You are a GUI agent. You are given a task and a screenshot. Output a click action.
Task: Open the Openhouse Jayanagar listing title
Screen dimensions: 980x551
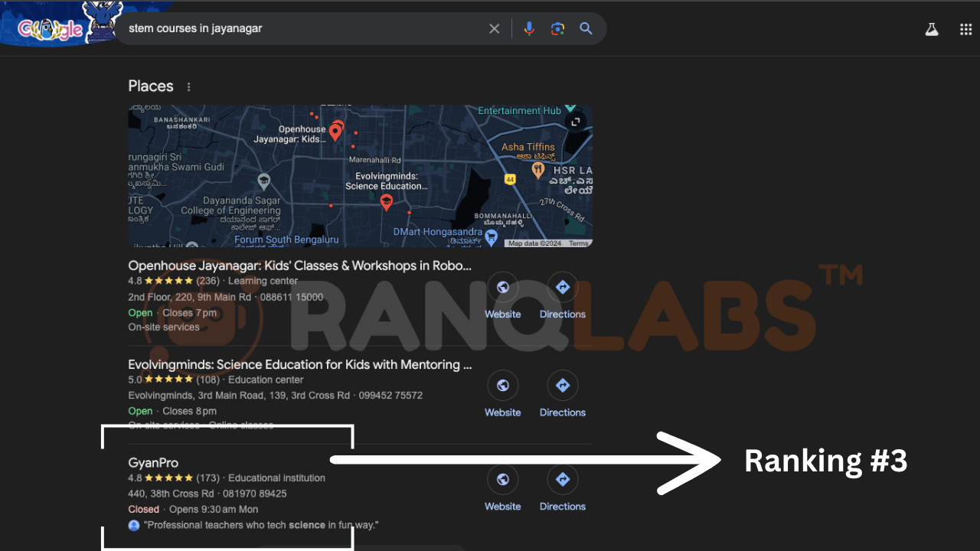click(x=299, y=266)
